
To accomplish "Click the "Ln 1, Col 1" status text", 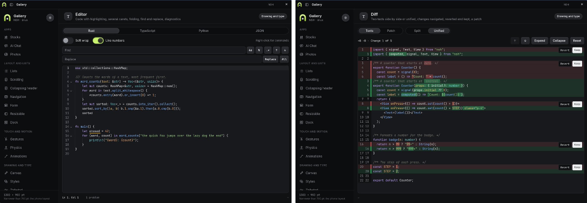I will click(70, 198).
